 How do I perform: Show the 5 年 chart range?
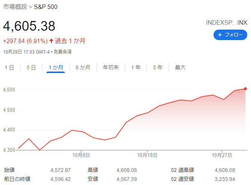click(158, 67)
